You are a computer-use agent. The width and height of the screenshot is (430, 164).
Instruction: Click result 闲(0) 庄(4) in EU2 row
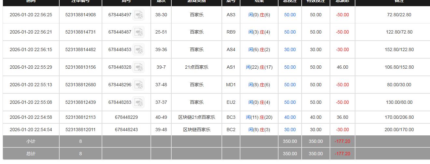(259, 102)
